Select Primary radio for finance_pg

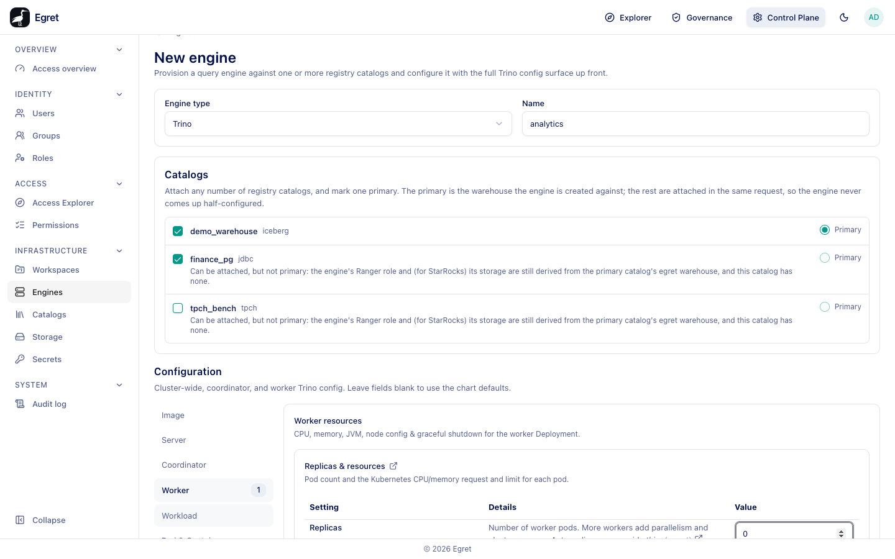[x=825, y=258]
